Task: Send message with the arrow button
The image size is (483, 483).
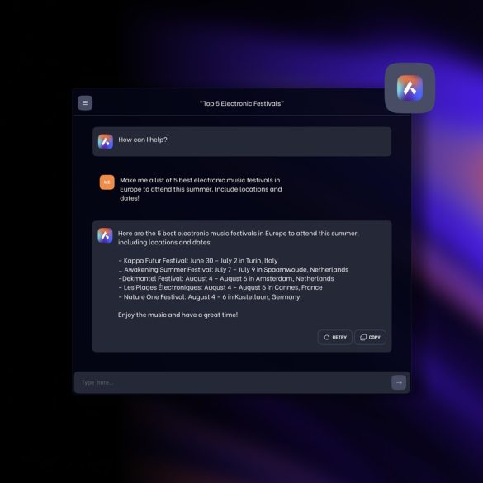Action: click(x=399, y=382)
